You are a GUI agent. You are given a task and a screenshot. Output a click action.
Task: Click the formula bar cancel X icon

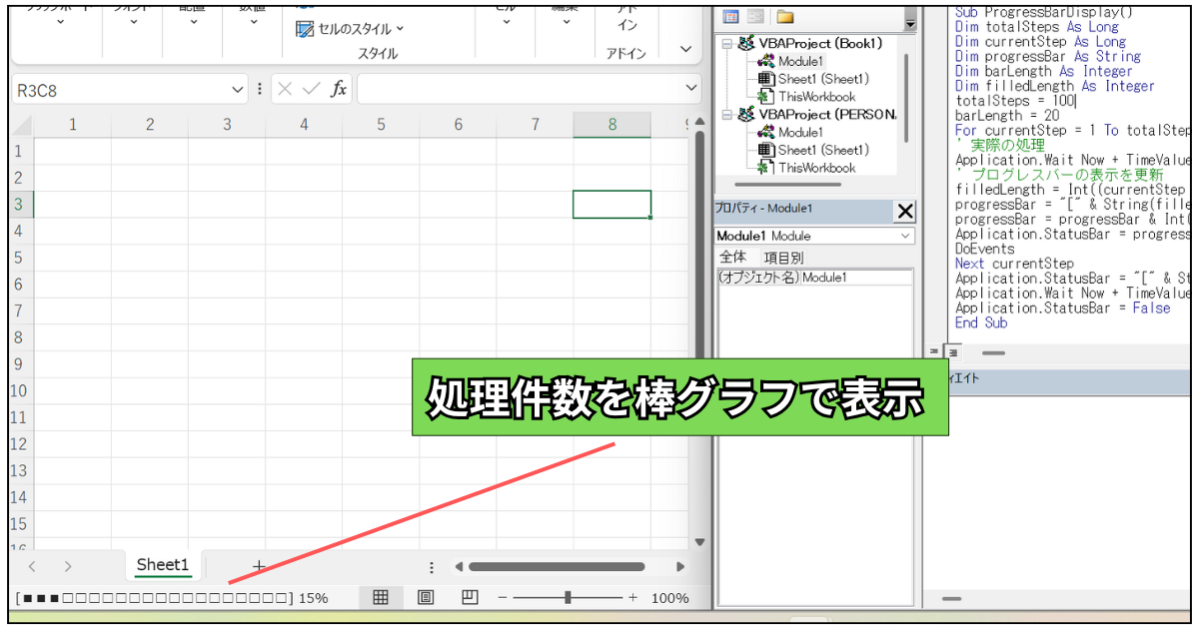pyautogui.click(x=285, y=90)
